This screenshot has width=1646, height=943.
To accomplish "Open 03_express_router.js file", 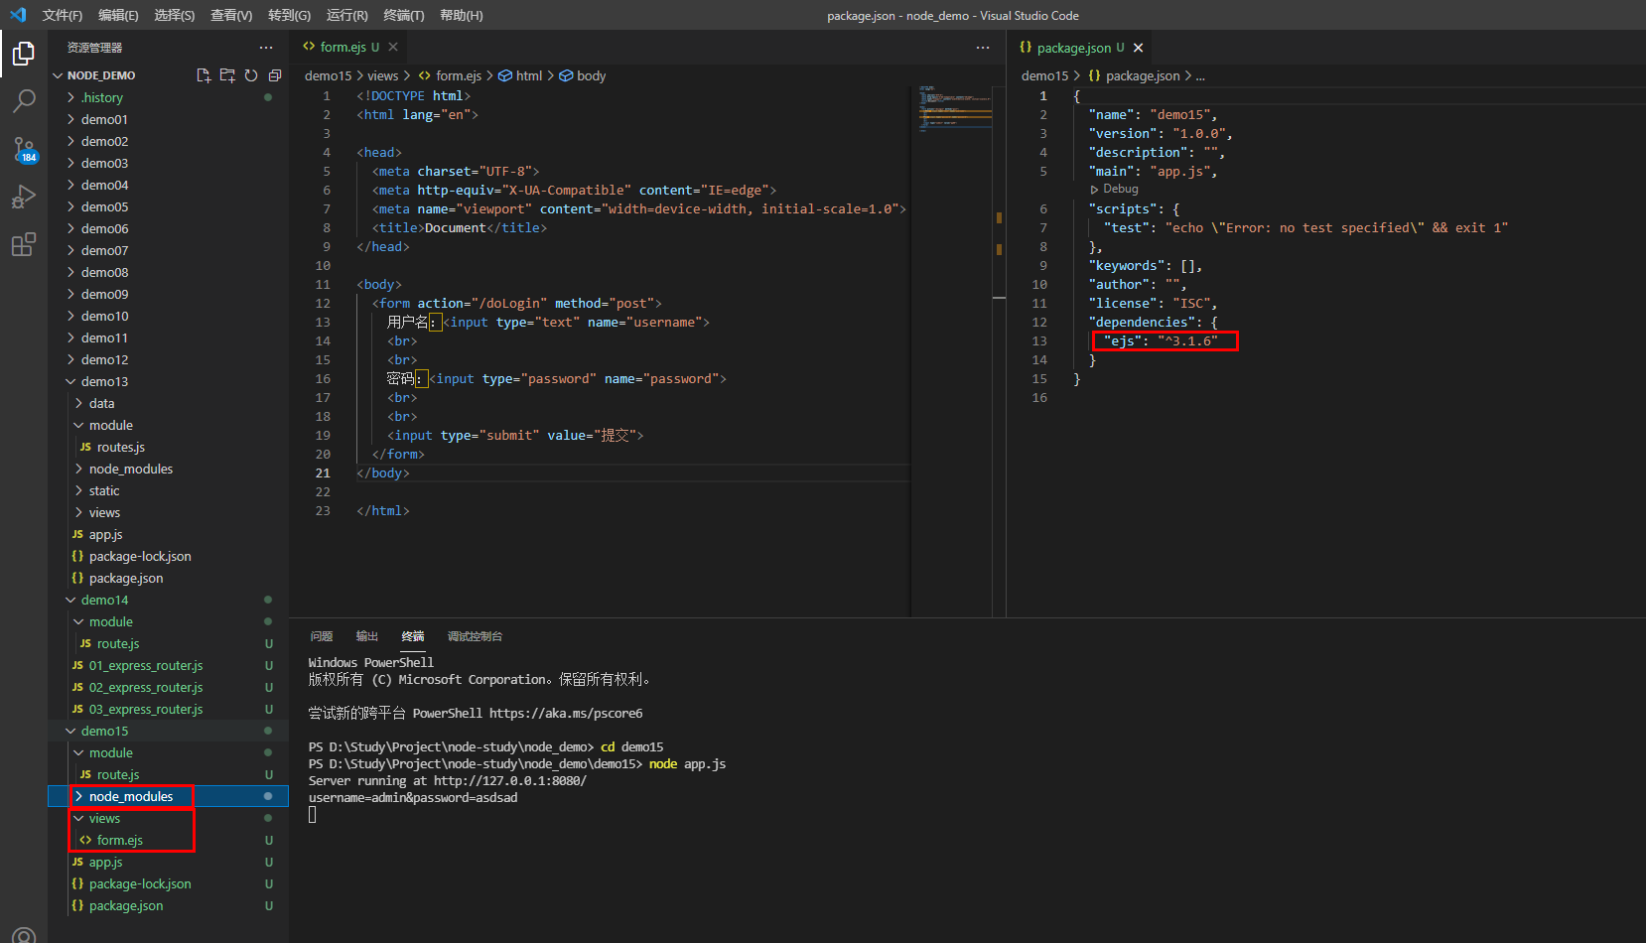I will (x=168, y=709).
